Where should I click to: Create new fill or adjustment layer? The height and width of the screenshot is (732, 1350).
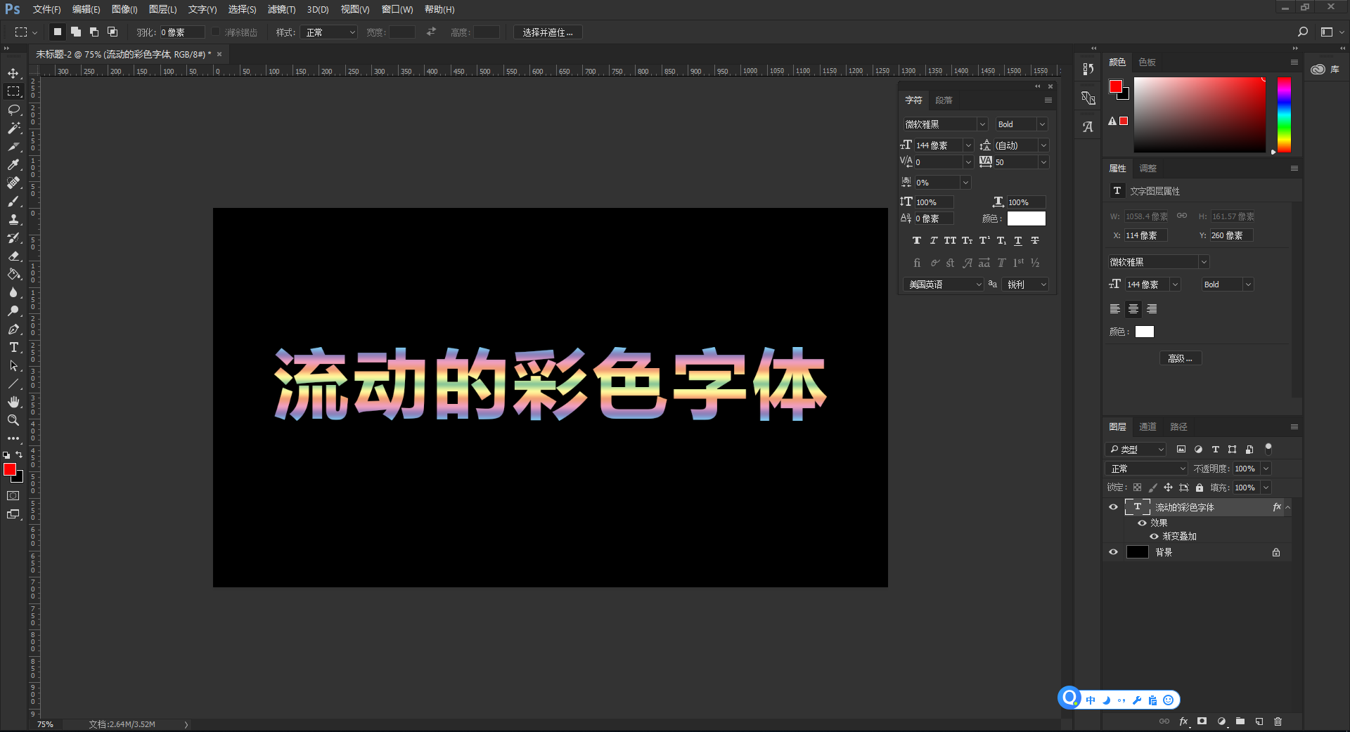(1221, 721)
